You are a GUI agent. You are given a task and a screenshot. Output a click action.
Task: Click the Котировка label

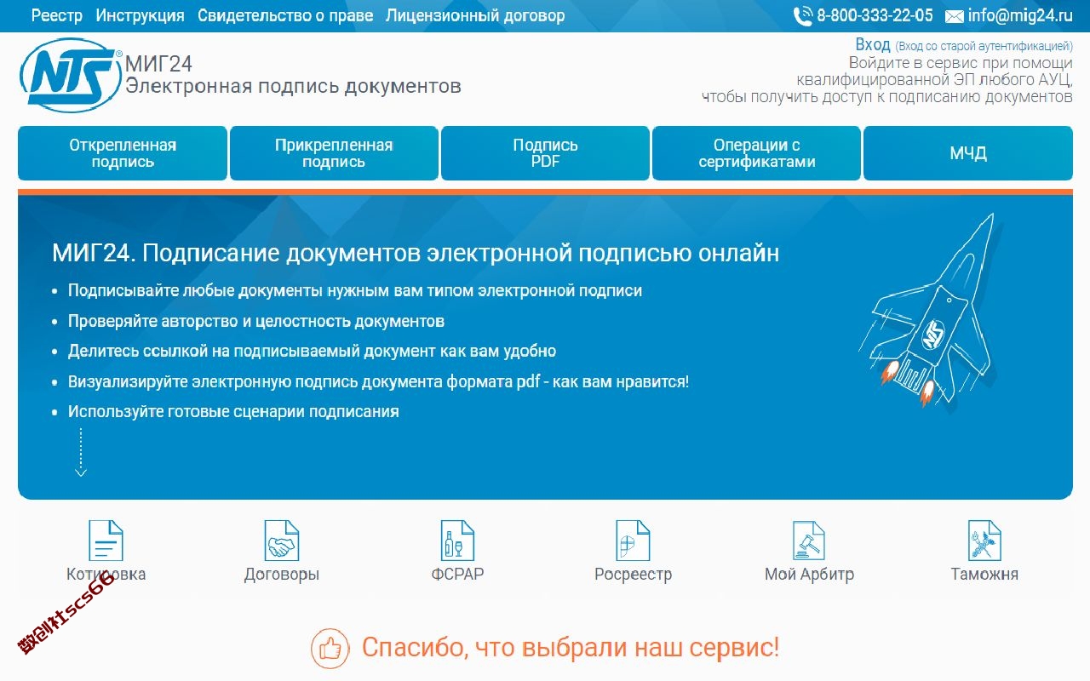coord(106,575)
